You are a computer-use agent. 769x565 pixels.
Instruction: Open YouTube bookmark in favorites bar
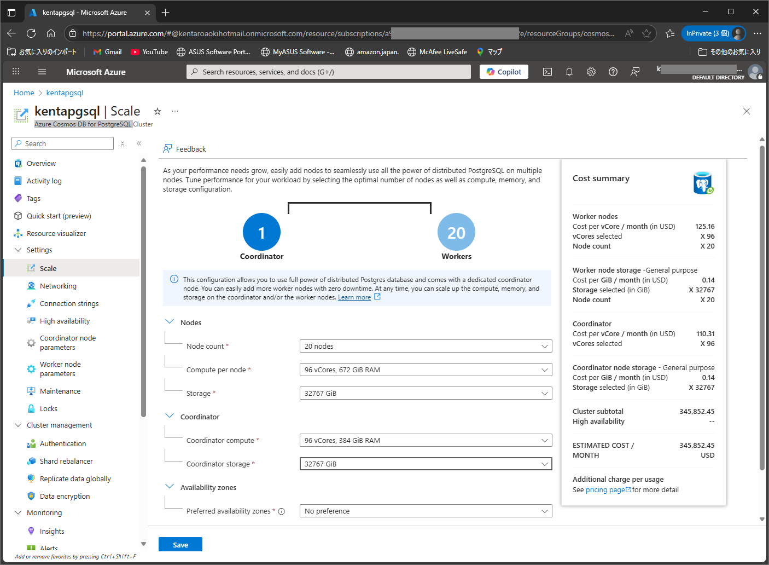pos(149,52)
